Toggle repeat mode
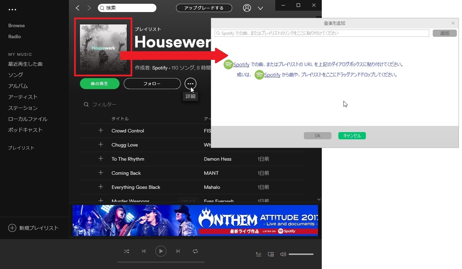The width and height of the screenshot is (462, 269). (195, 251)
